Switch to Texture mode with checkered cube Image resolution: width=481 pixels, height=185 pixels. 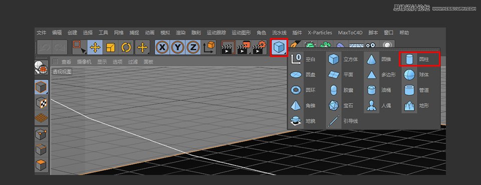tap(41, 103)
